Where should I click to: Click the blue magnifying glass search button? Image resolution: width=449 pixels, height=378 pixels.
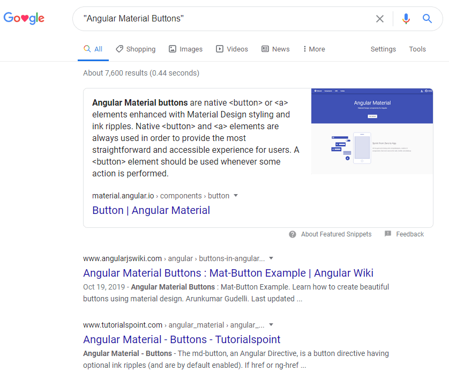(x=427, y=19)
